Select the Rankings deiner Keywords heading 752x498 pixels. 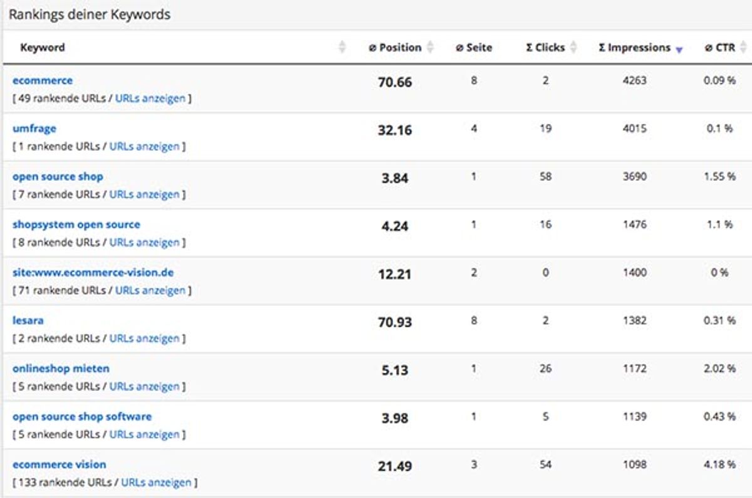click(x=89, y=14)
